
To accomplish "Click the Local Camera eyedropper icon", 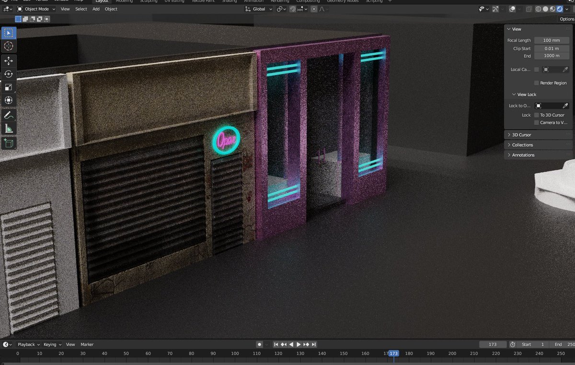I will pos(565,70).
